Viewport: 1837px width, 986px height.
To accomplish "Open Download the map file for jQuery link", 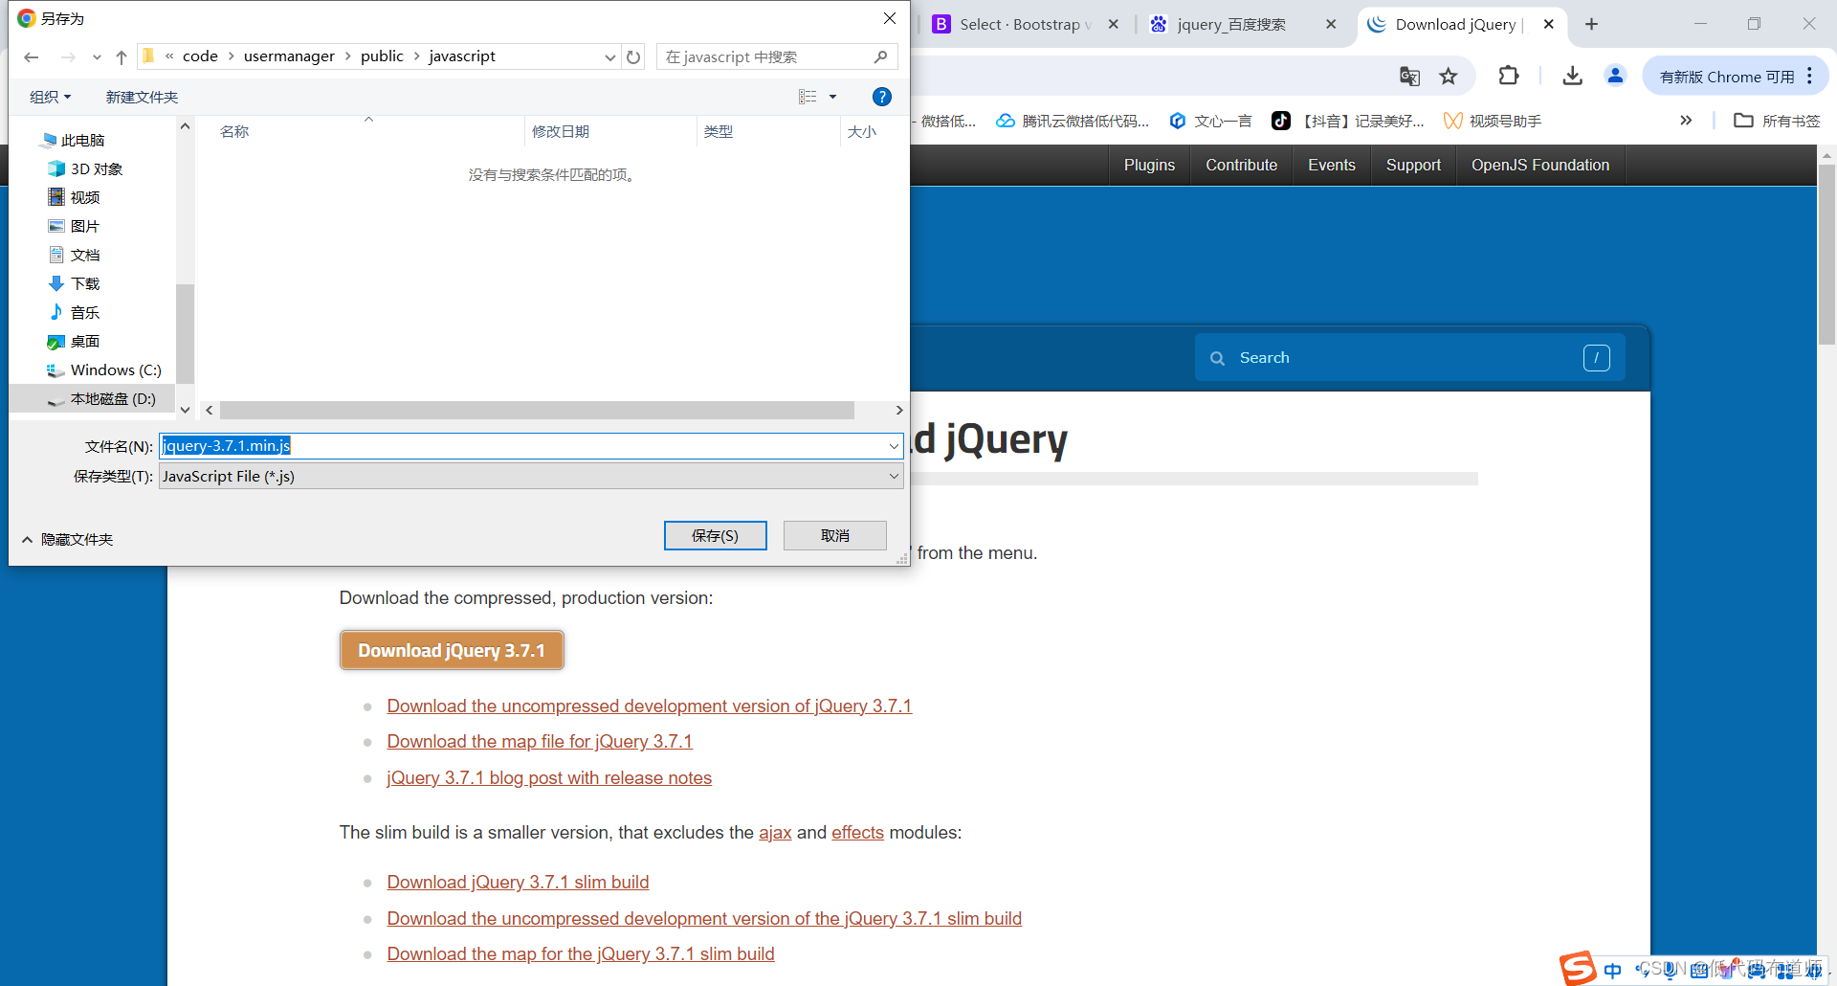I will [x=540, y=741].
